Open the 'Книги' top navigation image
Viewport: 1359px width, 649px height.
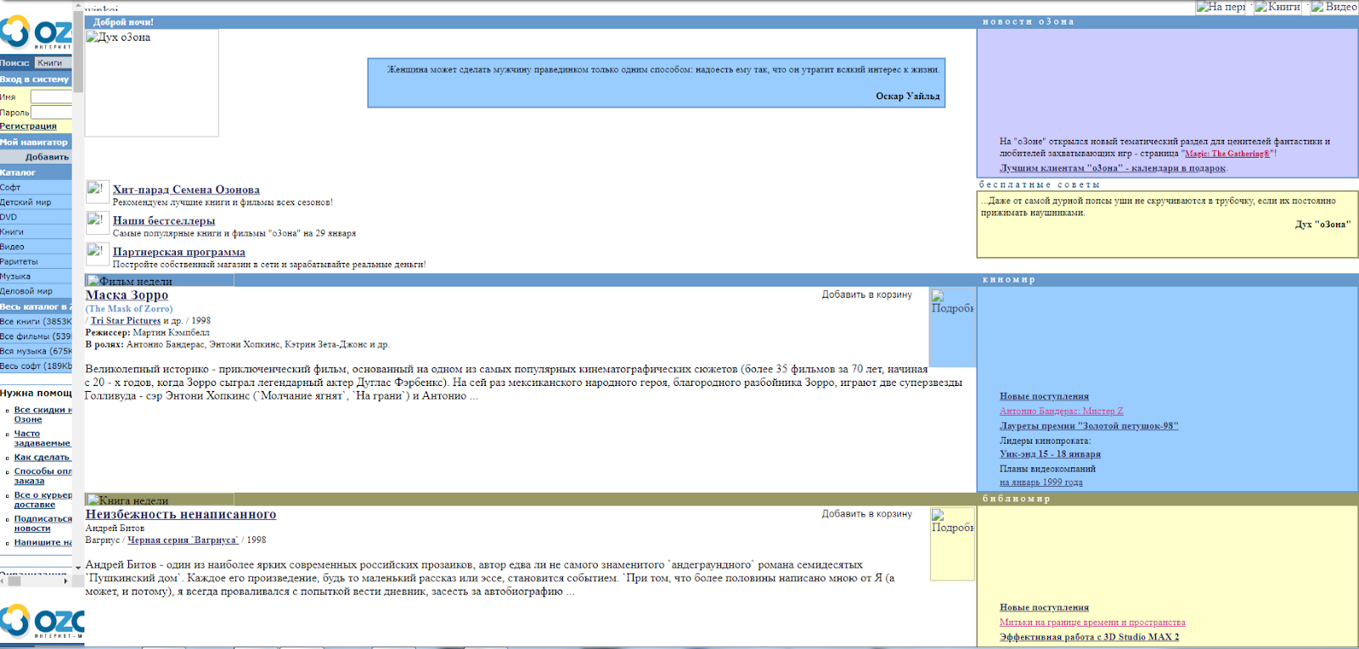pyautogui.click(x=1278, y=7)
